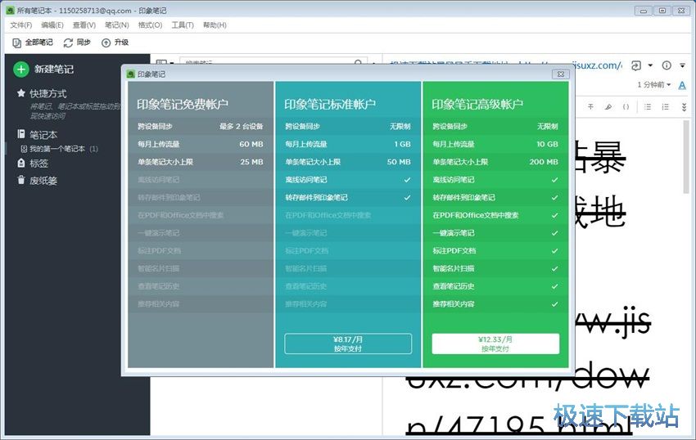Click the note search input field
696x440 pixels.
[273, 61]
